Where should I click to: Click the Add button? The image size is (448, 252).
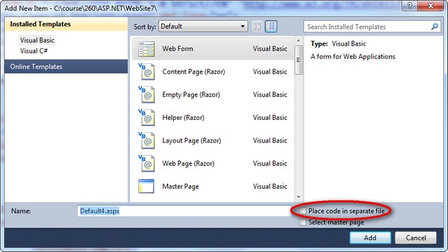pos(370,238)
